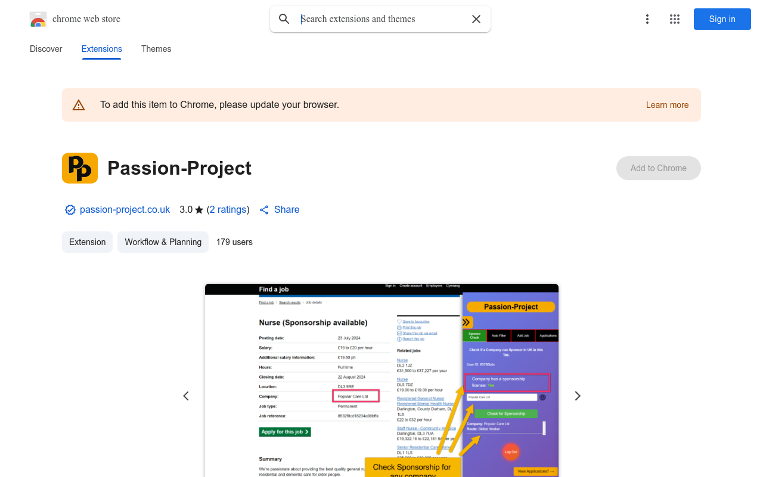763x477 pixels.
Task: Switch to the Themes tab
Action: [156, 49]
